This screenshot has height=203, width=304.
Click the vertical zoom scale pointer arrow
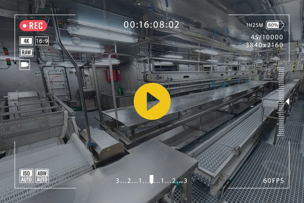[287, 101]
